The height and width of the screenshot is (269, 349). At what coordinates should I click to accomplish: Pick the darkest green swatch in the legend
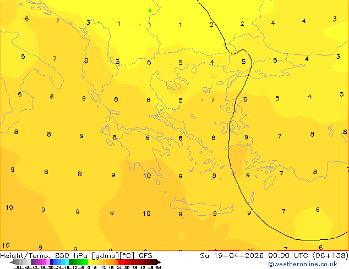pyautogui.click(x=70, y=262)
